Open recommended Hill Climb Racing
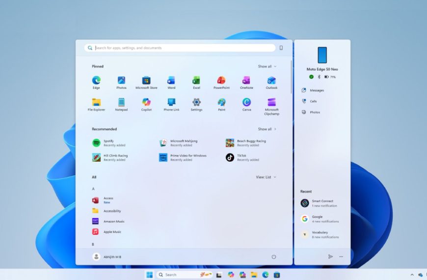The image size is (427, 280). pos(110,157)
